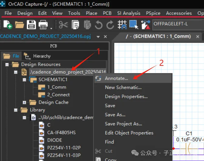Select part C in library
Screen dimensions: 204x161
point(49,125)
